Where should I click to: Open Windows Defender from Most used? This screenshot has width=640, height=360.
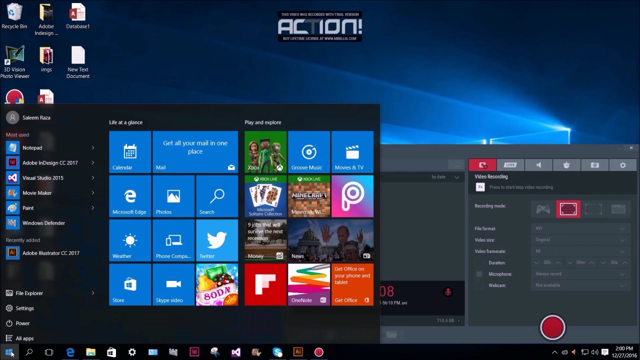pos(50,223)
